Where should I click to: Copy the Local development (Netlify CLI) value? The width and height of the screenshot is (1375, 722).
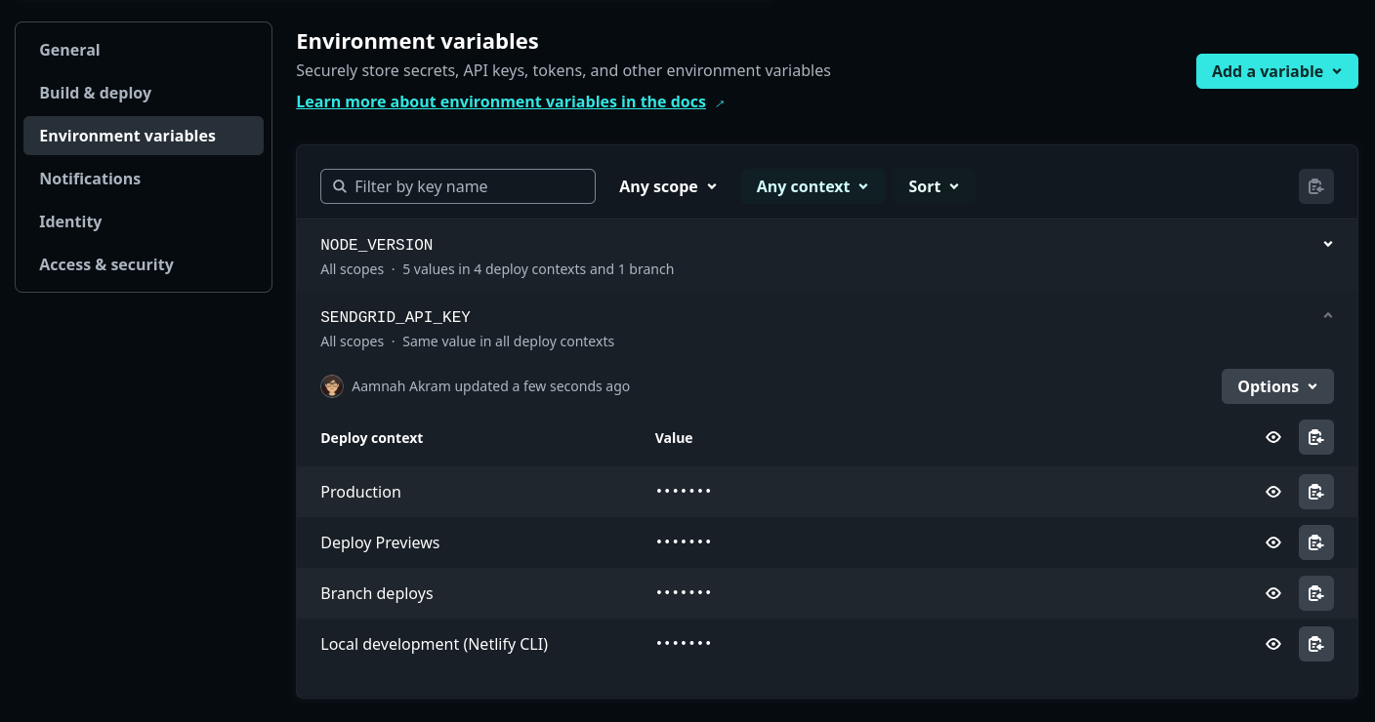pyautogui.click(x=1315, y=644)
